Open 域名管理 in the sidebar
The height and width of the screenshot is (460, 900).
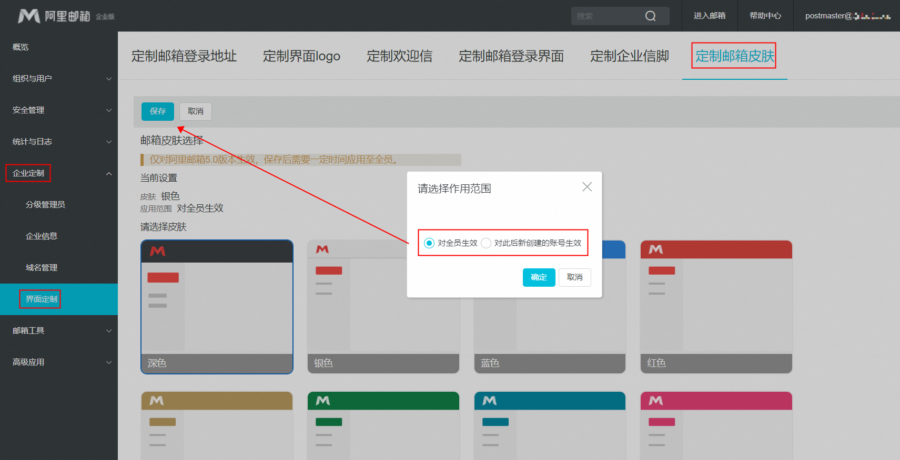[x=42, y=268]
